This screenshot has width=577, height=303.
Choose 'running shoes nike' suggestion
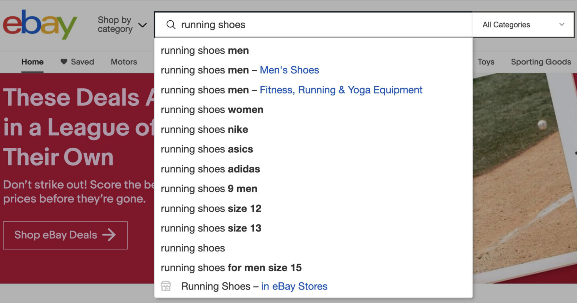313,129
